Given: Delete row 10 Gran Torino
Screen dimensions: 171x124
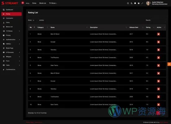Looking at the screenshot, I should tap(159, 105).
